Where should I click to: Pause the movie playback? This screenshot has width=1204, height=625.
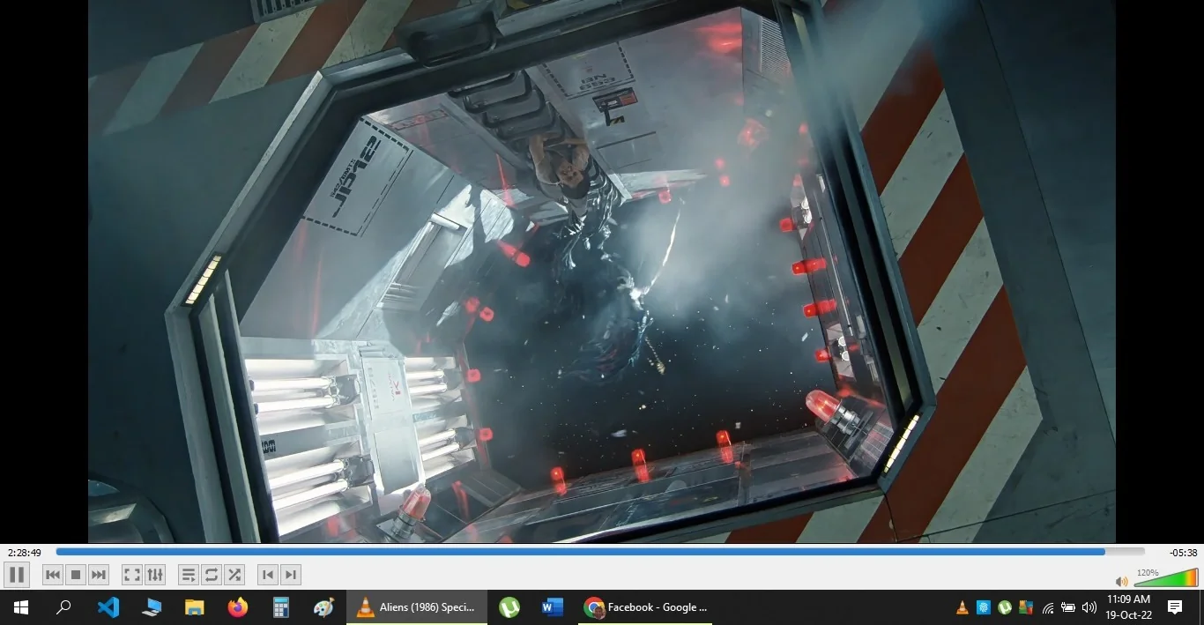click(17, 575)
